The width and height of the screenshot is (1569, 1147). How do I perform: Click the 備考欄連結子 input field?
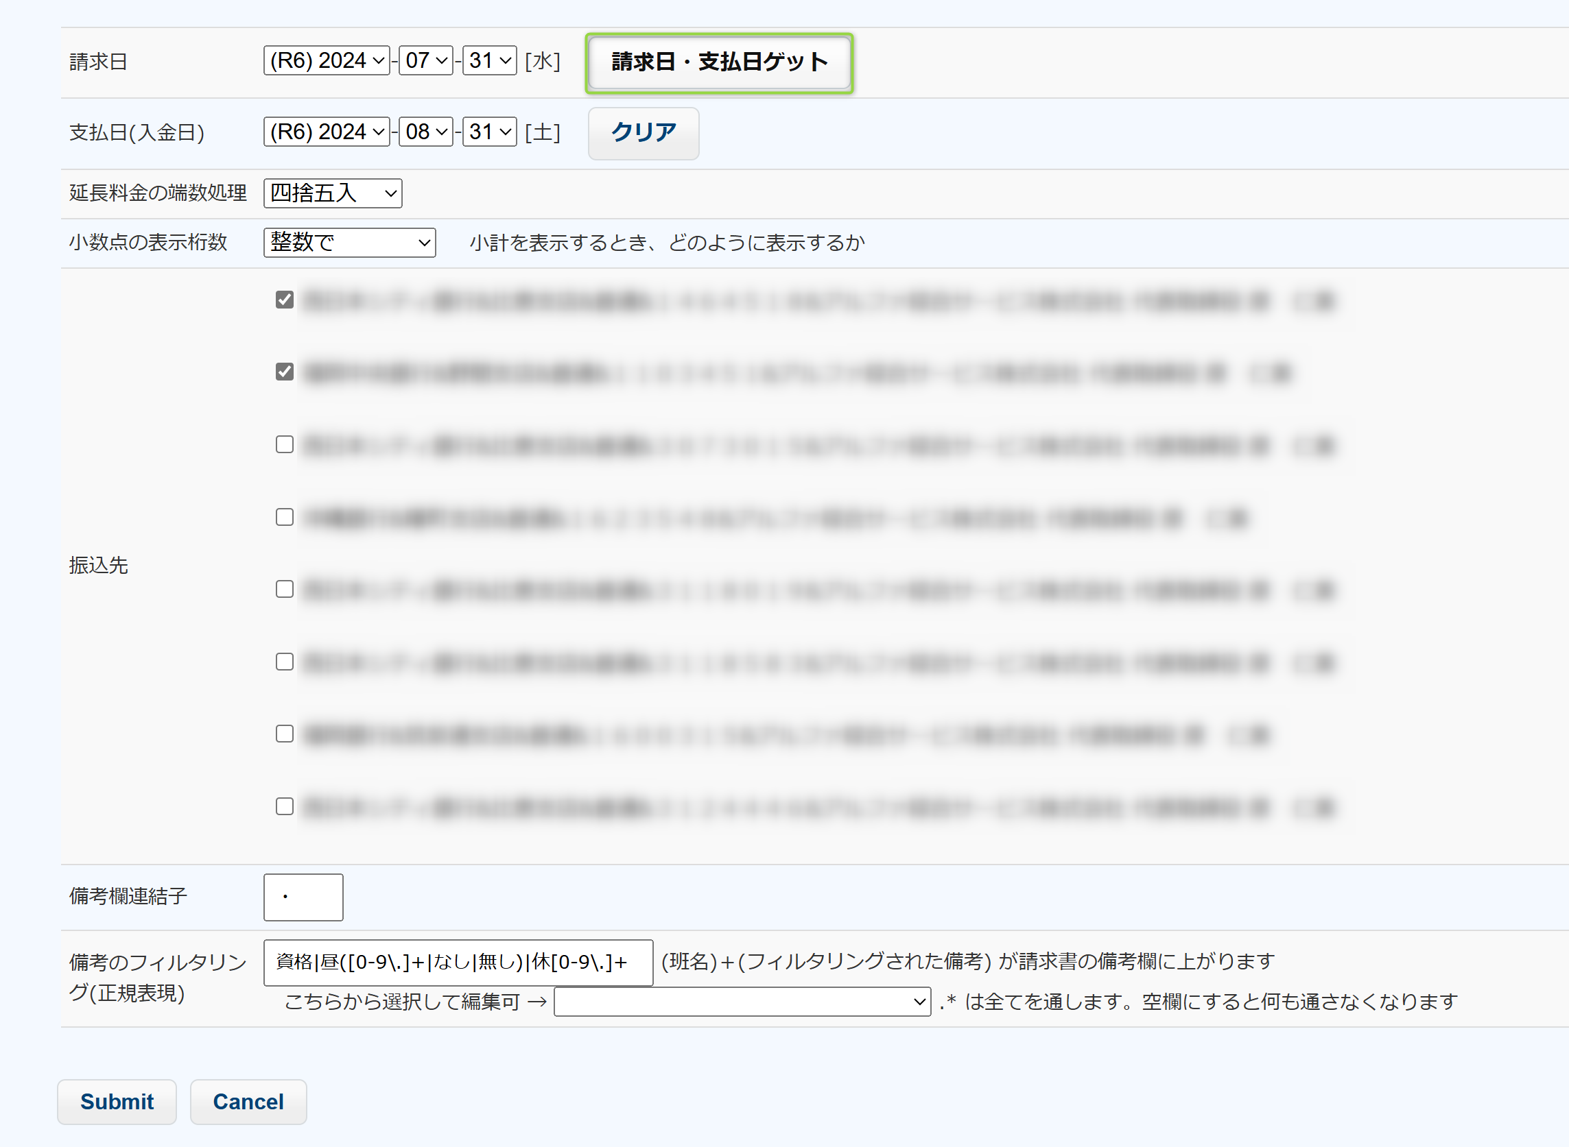click(x=303, y=897)
